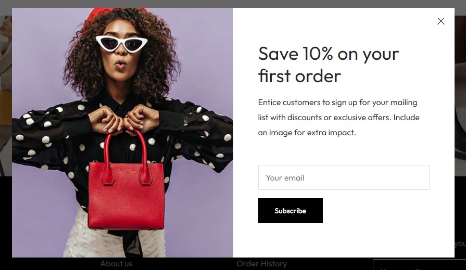Click the white cat-eye sunglasses in the photo
Image resolution: width=466 pixels, height=270 pixels.
click(x=121, y=43)
